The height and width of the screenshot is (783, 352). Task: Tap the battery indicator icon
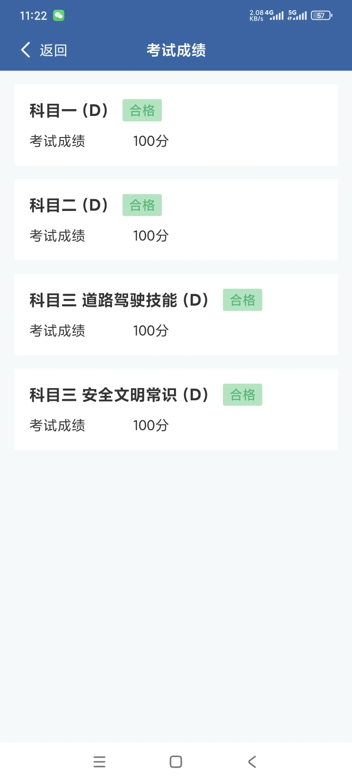pos(321,16)
